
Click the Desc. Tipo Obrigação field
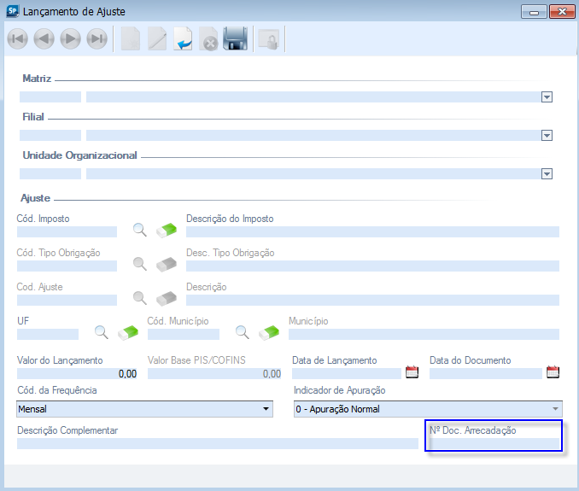pyautogui.click(x=372, y=266)
